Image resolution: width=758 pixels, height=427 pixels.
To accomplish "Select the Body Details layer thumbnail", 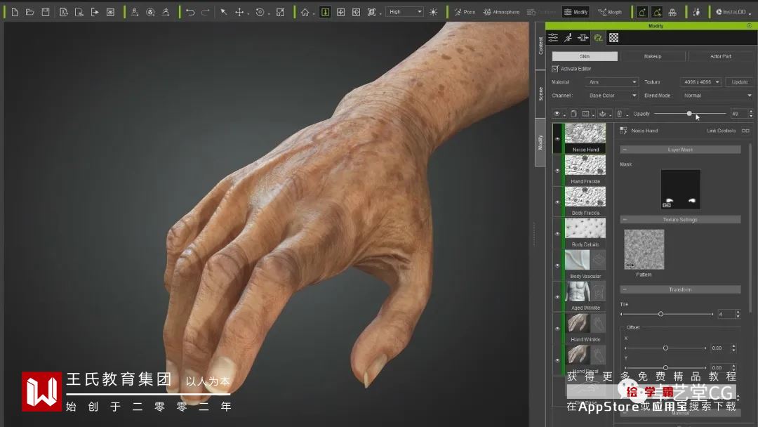I will click(585, 228).
